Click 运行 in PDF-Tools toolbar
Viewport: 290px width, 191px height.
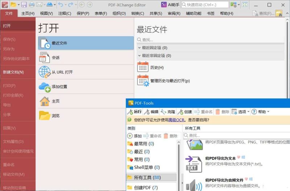(134, 112)
